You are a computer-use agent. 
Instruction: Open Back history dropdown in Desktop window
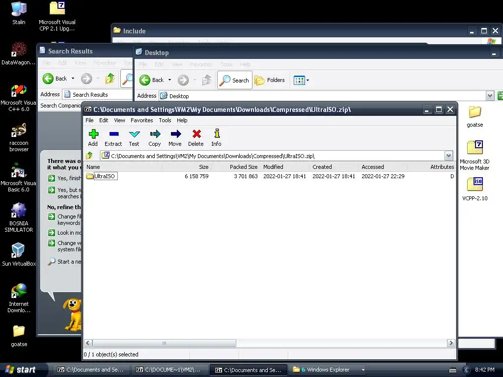(x=169, y=80)
